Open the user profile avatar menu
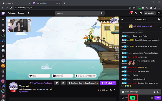162x101 pixels. pos(159,13)
